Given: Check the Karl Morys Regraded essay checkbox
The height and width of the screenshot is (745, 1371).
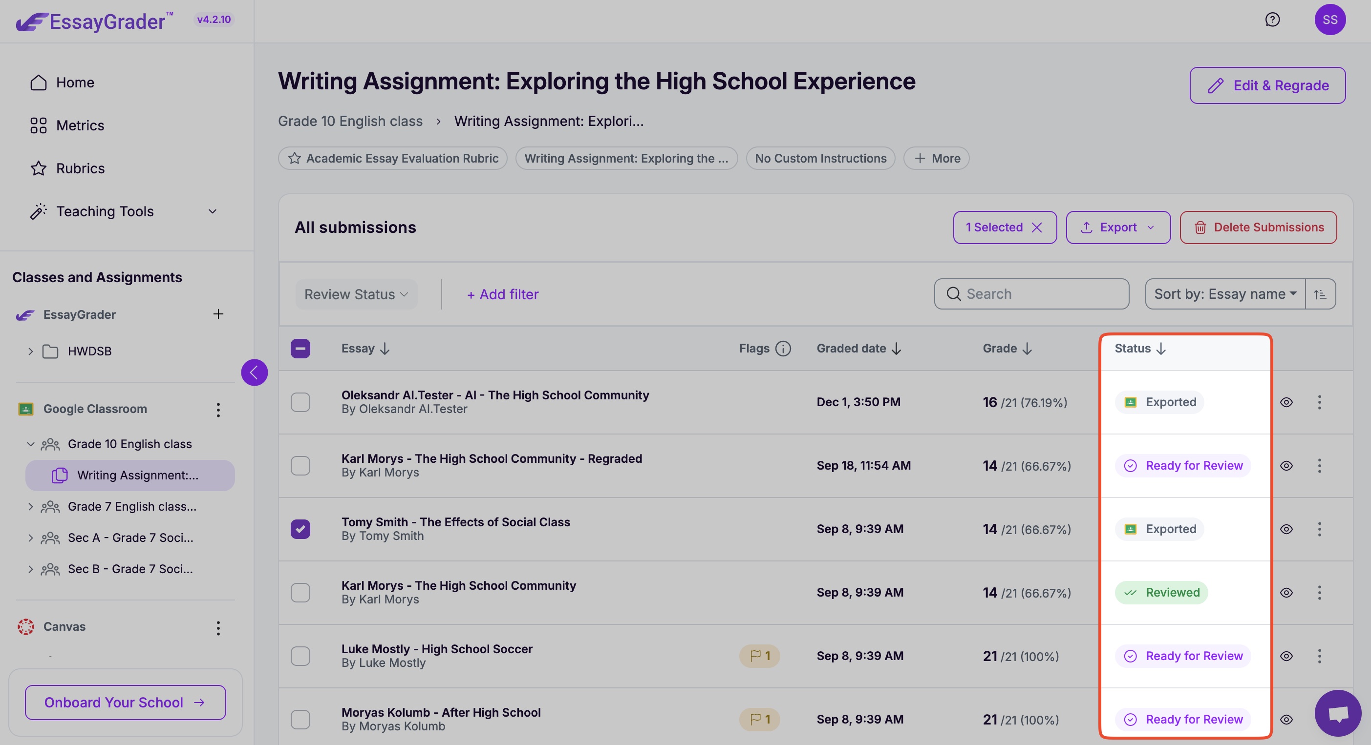Looking at the screenshot, I should 300,466.
